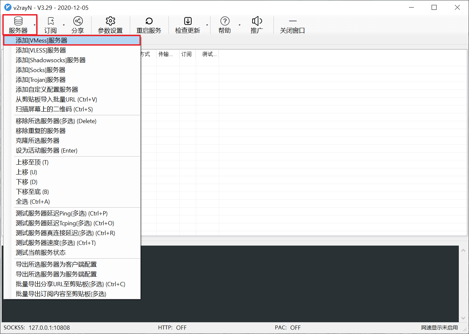Choose 克隆所选服务器
The width and height of the screenshot is (469, 334).
coord(72,140)
